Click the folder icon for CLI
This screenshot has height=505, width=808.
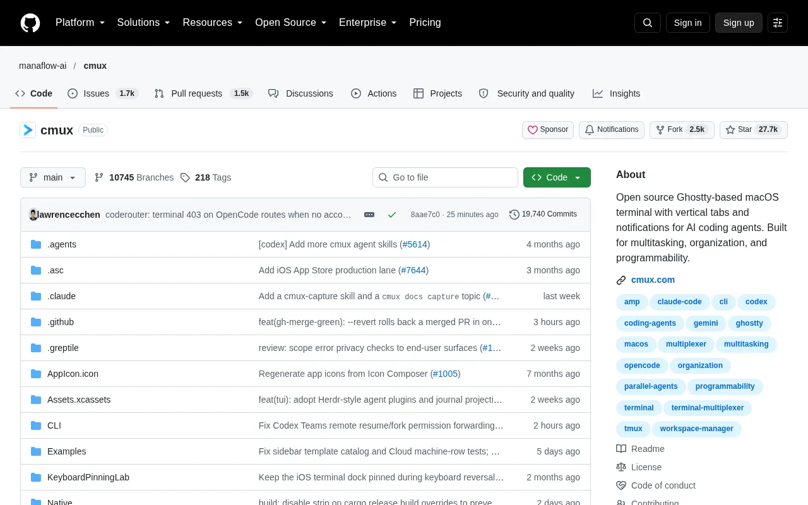pos(36,425)
